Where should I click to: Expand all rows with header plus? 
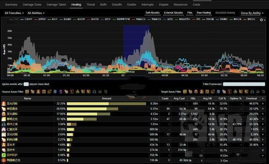[x=263, y=98]
